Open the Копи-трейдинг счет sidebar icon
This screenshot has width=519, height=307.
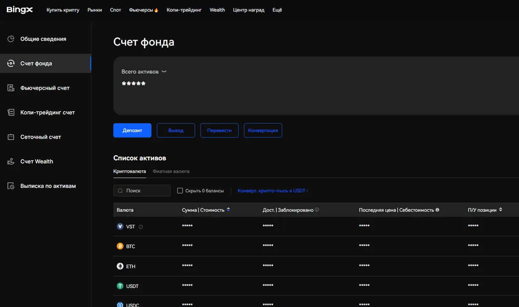pos(11,112)
